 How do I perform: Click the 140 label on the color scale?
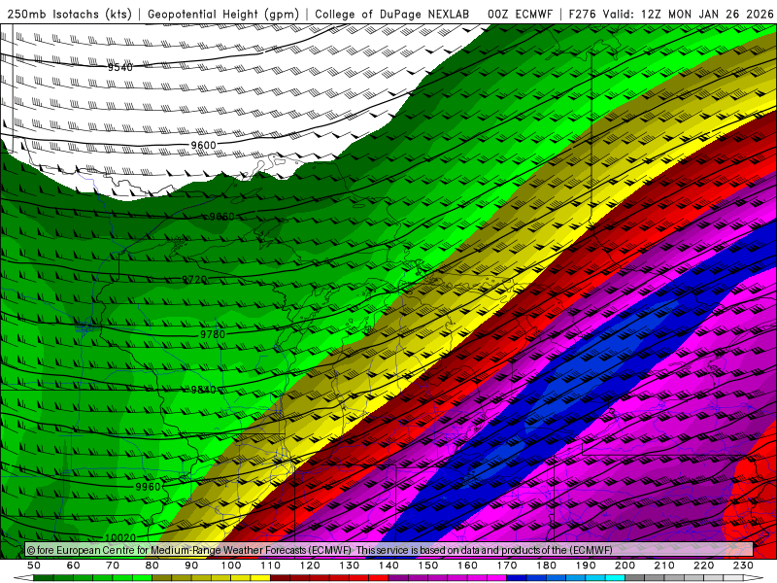388,566
